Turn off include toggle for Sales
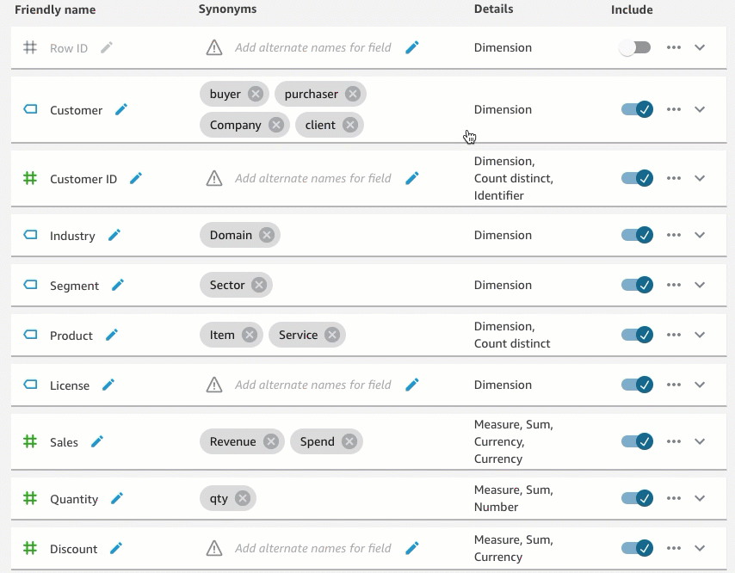The width and height of the screenshot is (735, 573). tap(637, 441)
